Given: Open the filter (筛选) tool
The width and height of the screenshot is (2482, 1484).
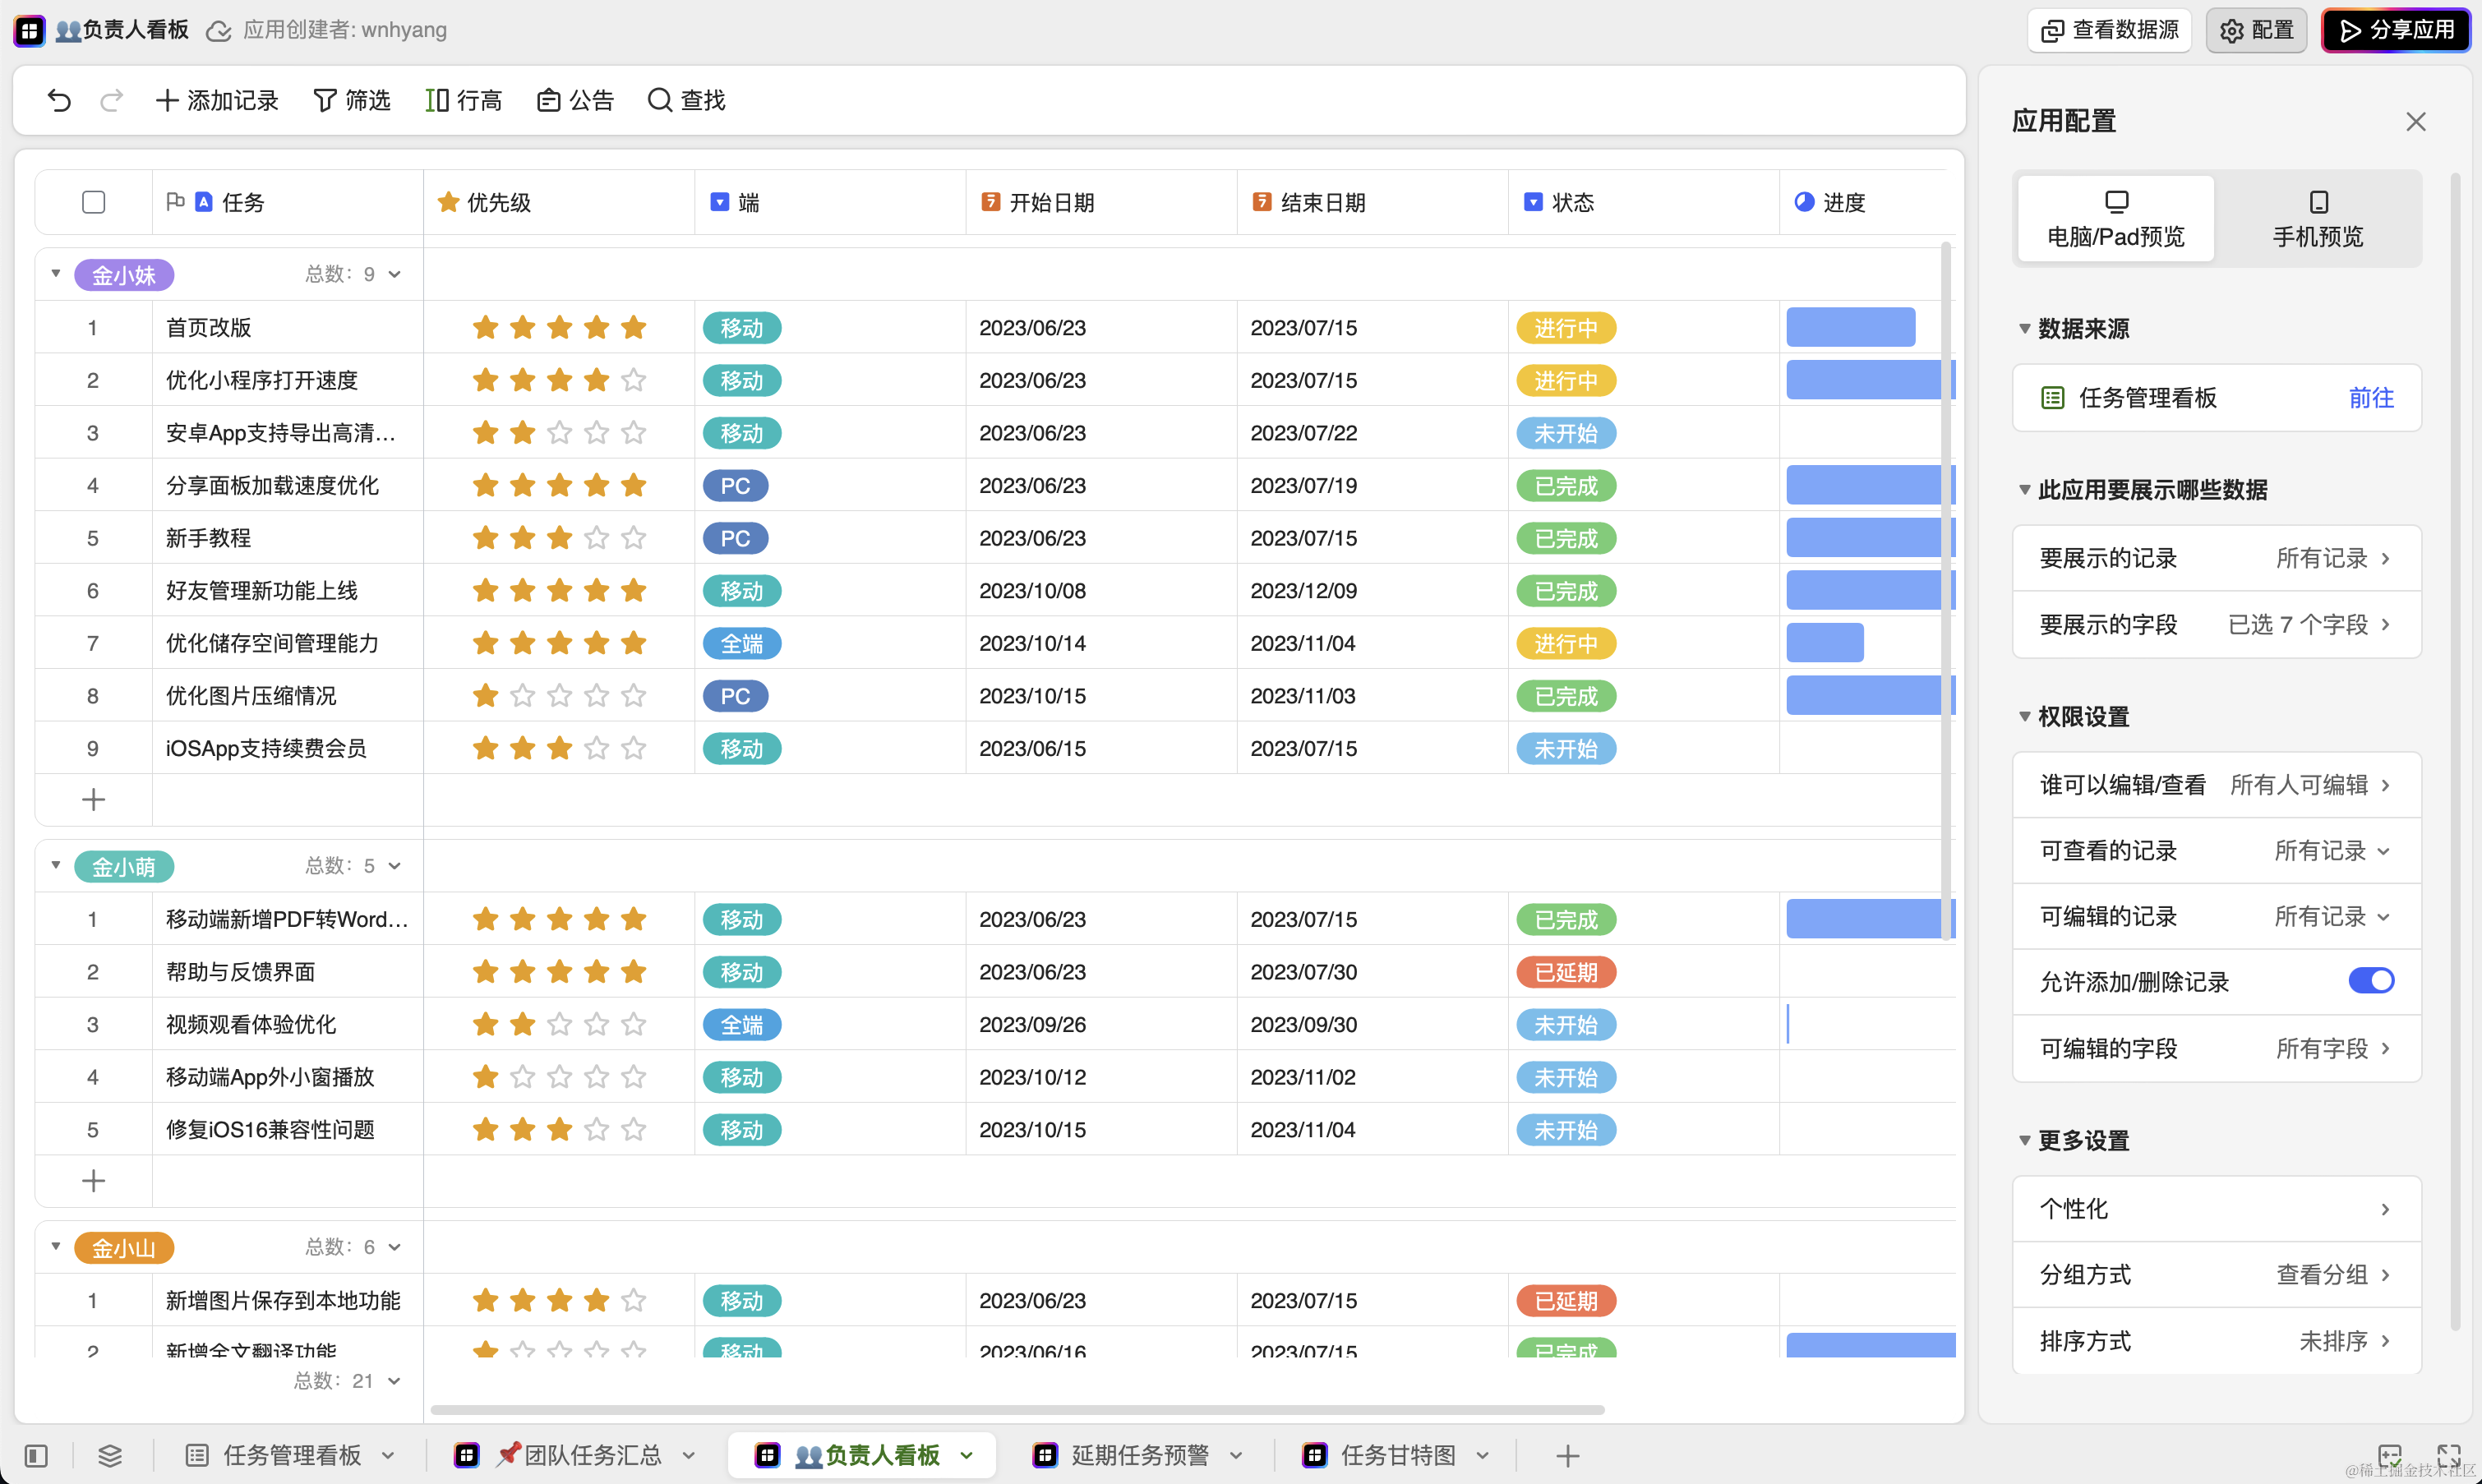Looking at the screenshot, I should click(351, 100).
